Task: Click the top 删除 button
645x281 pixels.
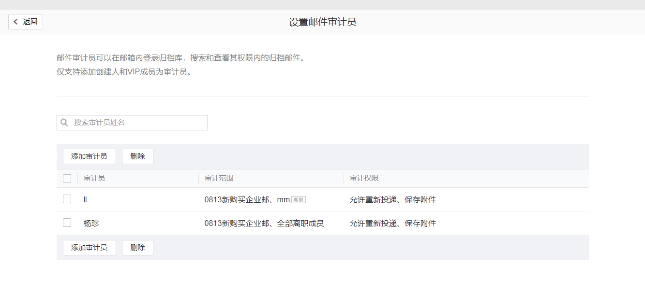Action: pos(137,156)
